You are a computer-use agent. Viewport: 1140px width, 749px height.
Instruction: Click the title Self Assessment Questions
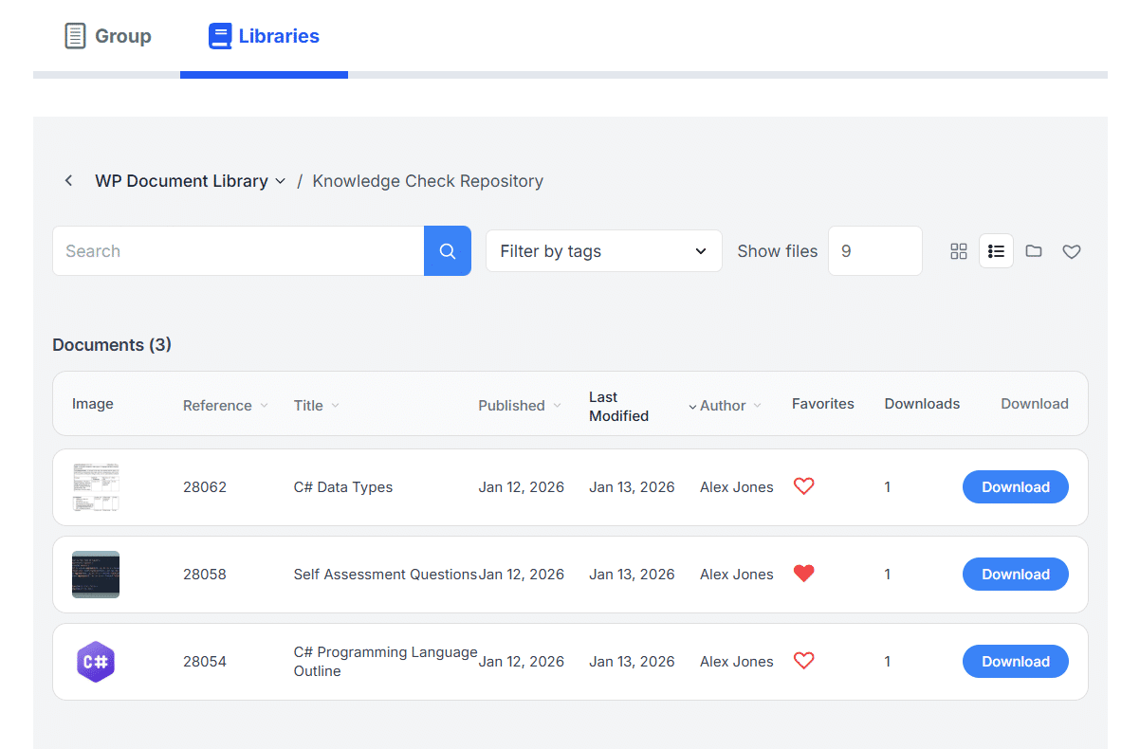[x=385, y=575]
